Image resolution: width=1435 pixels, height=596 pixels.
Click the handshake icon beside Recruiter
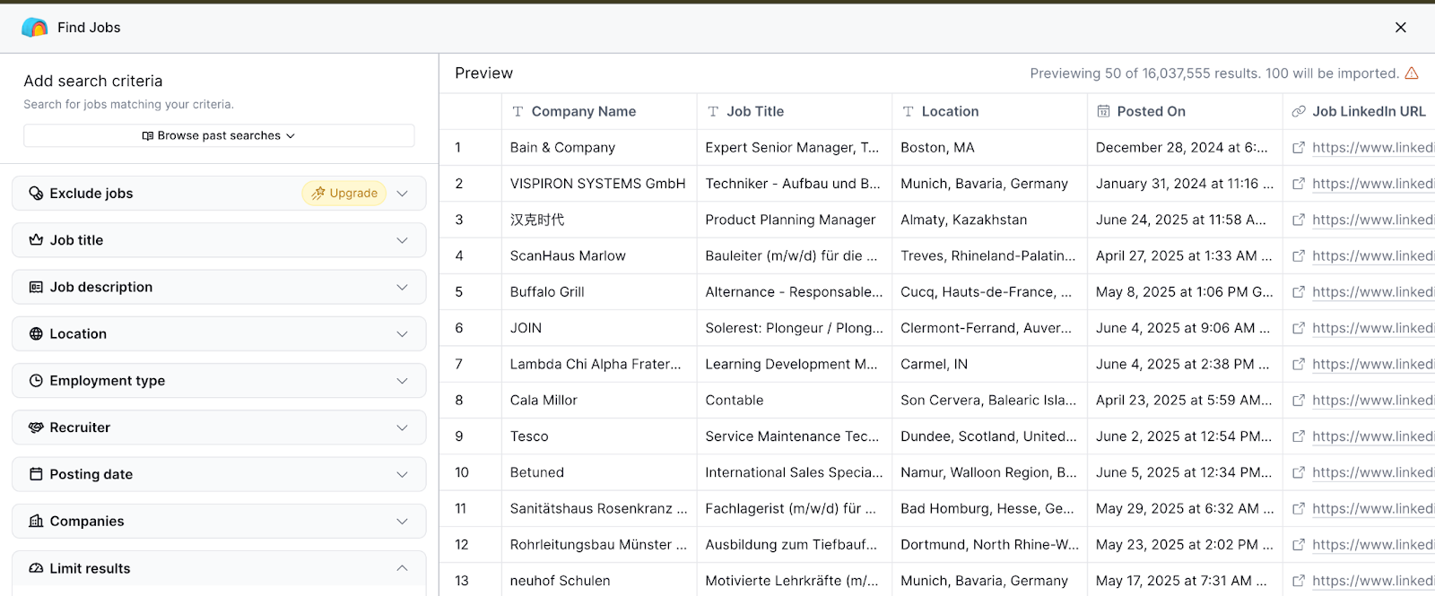[x=36, y=428]
